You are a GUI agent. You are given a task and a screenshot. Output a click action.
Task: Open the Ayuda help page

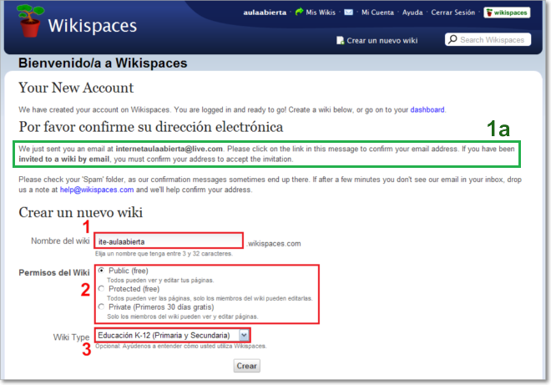click(412, 13)
